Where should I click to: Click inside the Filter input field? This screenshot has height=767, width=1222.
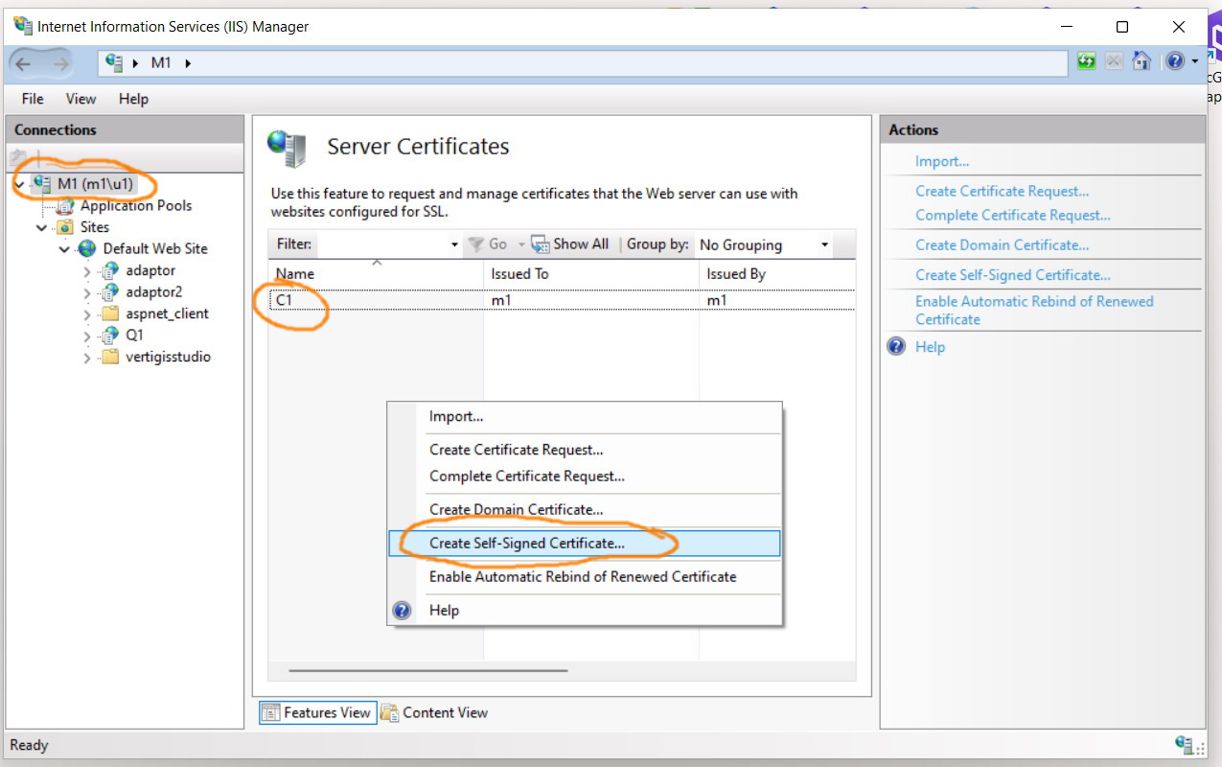click(383, 244)
